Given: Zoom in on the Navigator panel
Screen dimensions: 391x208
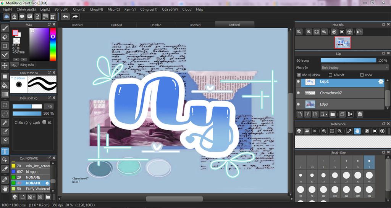Looking at the screenshot, I should click(309, 32).
